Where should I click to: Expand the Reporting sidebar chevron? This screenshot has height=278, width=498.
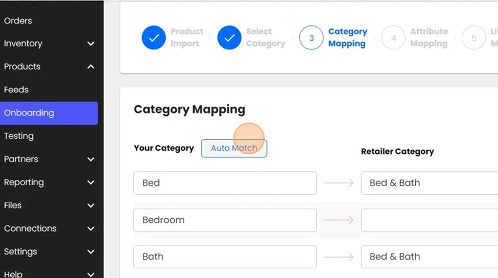coord(90,183)
